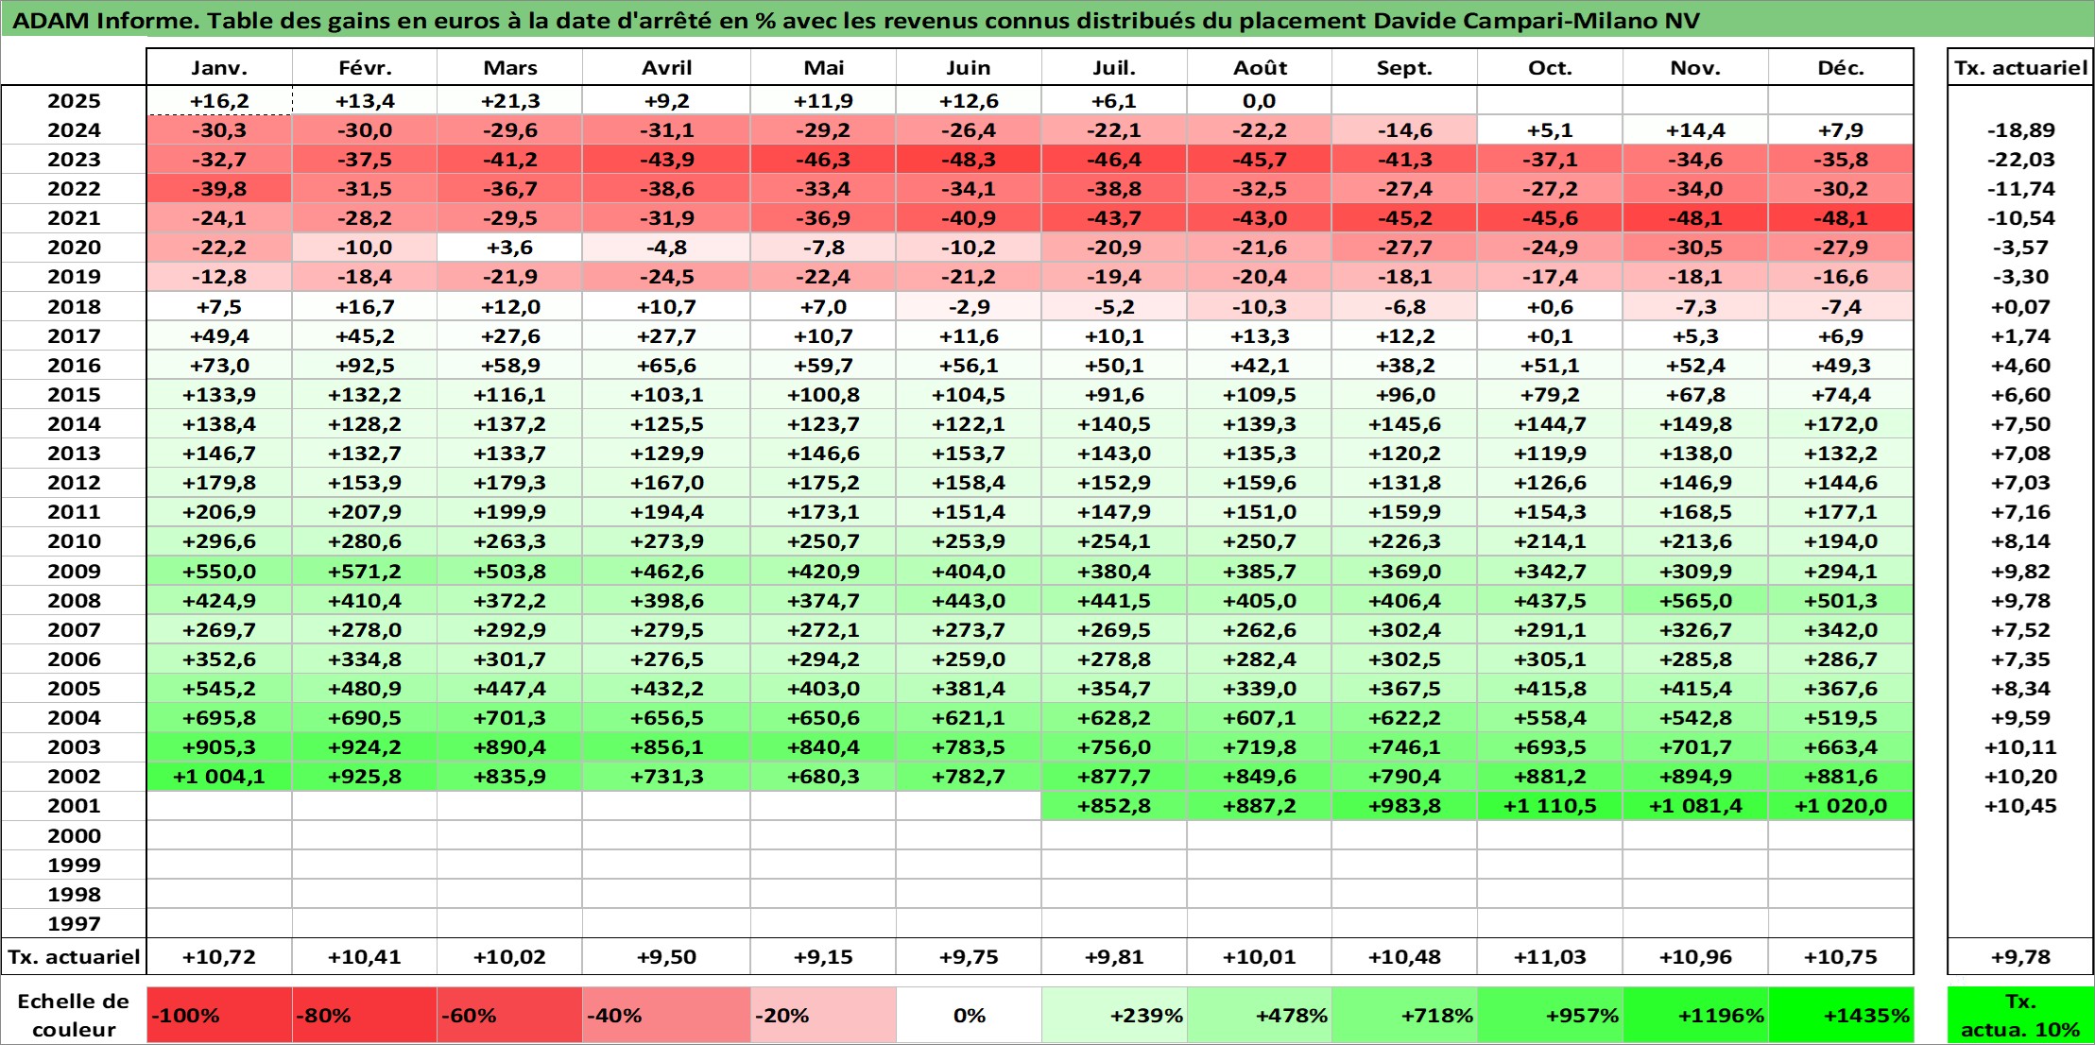Click the +9,78 overall actuarial rate
Image resolution: width=2095 pixels, height=1045 pixels.
(2020, 957)
